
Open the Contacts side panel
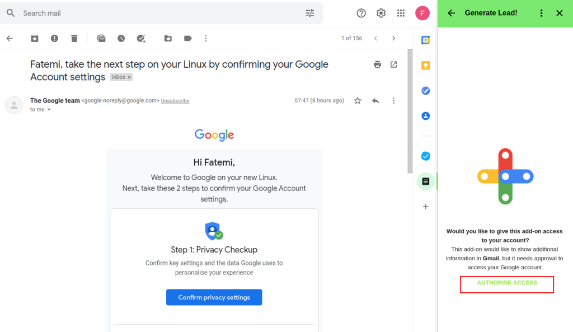click(425, 116)
